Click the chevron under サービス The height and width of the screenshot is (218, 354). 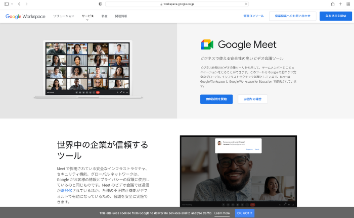coord(87,20)
